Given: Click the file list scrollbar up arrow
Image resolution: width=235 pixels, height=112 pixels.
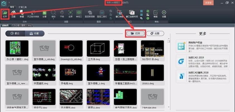Looking at the screenshot, I should click(x=169, y=39).
